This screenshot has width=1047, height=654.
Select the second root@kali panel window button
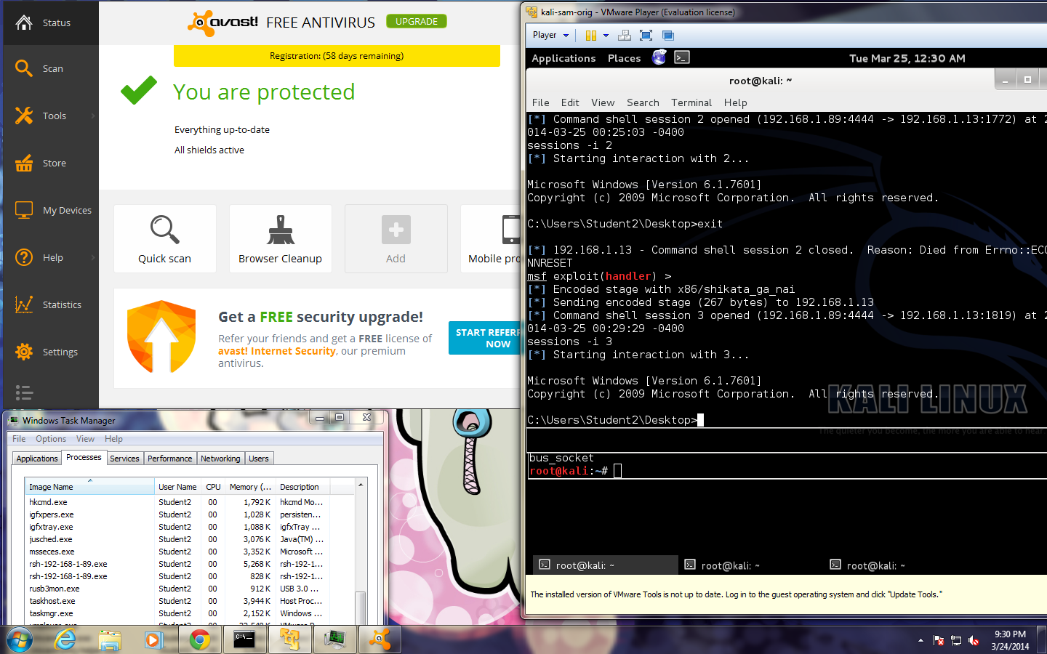point(750,565)
